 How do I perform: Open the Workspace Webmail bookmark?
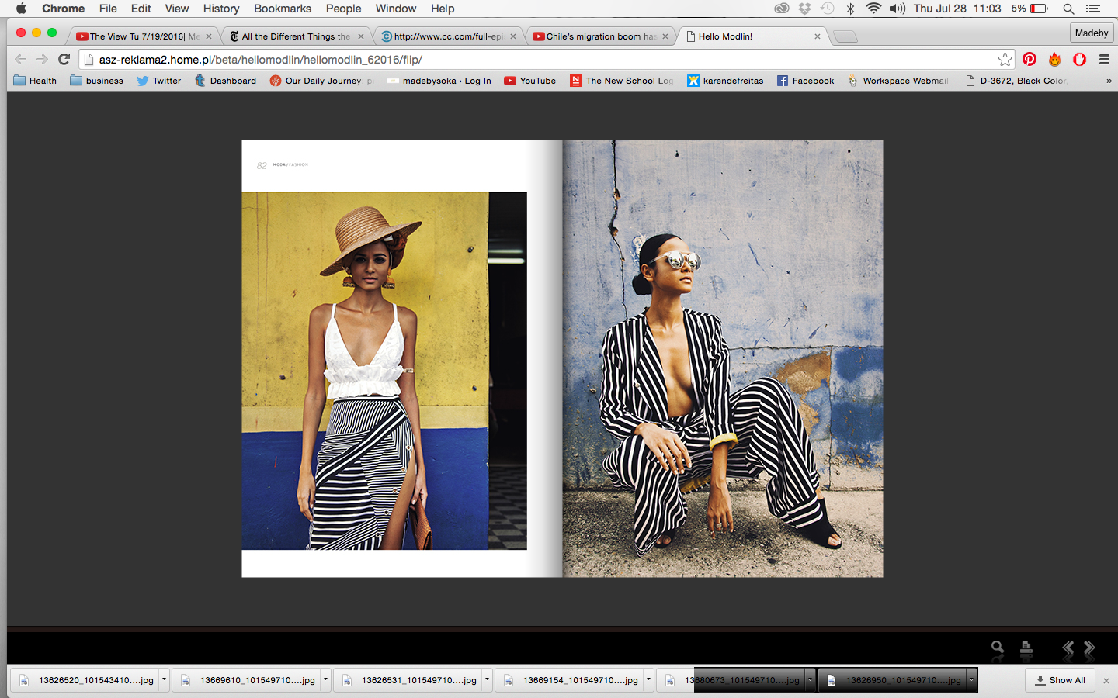pyautogui.click(x=898, y=81)
